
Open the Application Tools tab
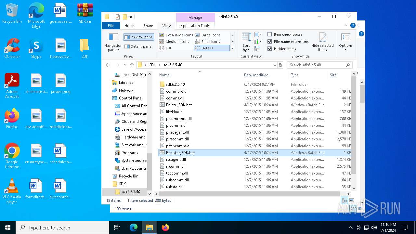tap(195, 26)
